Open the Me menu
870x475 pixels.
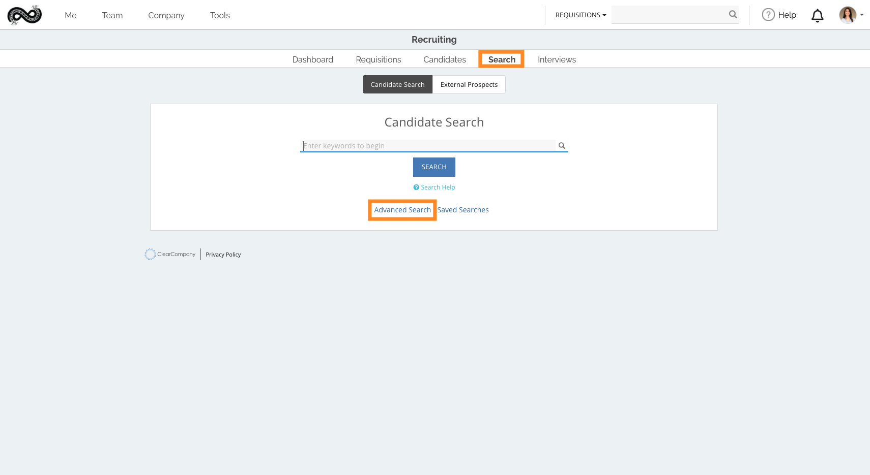pyautogui.click(x=71, y=15)
